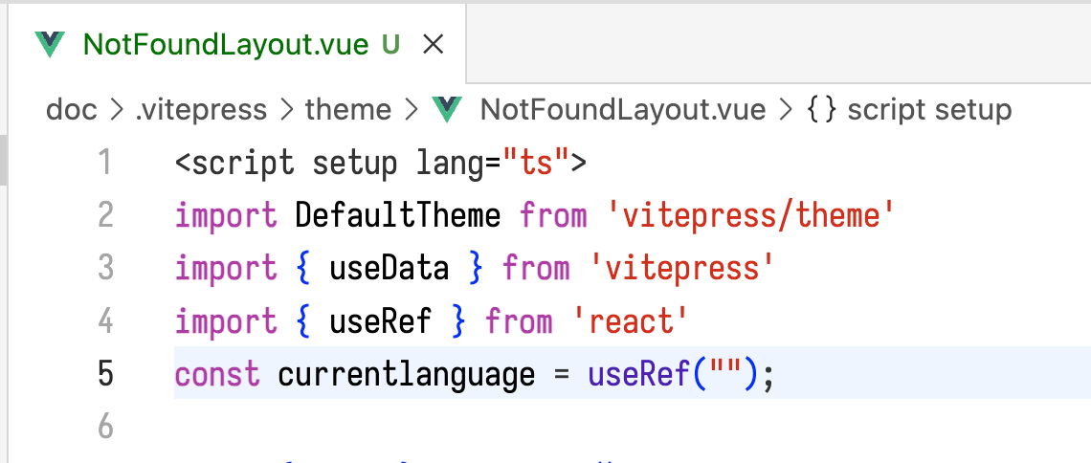Click the 'const' keyword on line 5
Viewport: 1091px width, 463px height.
coord(217,375)
